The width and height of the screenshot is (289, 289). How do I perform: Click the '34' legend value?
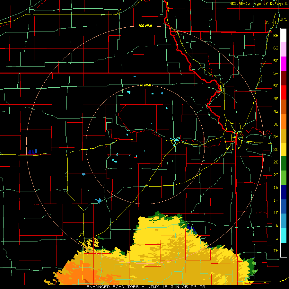pyautogui.click(x=276, y=136)
